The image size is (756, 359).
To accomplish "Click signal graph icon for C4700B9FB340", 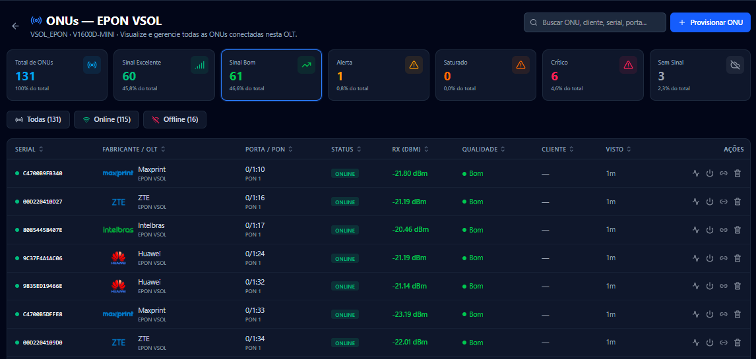I will point(695,173).
